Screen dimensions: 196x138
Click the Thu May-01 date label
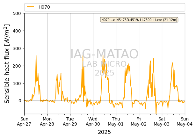[x=116, y=121]
